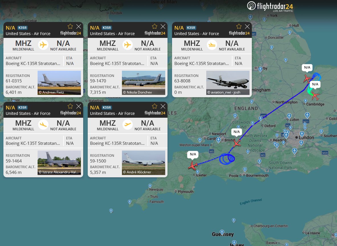Viewport: 337px width, 246px height.
Task: Close the 61-0315 flight card
Action: pyautogui.click(x=79, y=27)
